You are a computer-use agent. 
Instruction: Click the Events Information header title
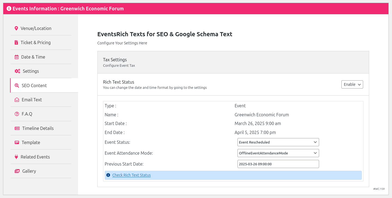68,8
